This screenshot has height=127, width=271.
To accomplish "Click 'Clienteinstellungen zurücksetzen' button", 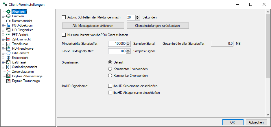I will pos(158,26).
